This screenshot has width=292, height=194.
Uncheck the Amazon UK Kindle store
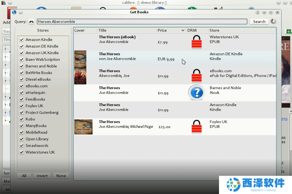tap(22, 53)
